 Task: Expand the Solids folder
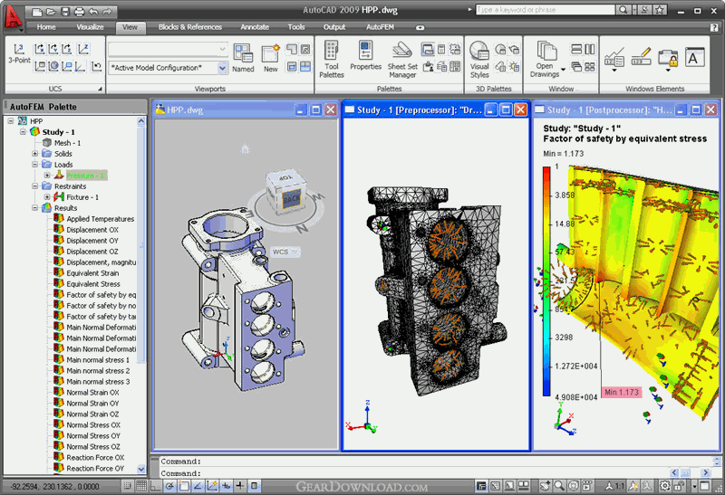pos(34,153)
